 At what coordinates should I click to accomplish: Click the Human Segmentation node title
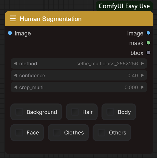51,19
